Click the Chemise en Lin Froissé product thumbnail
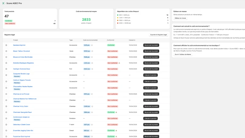This screenshot has height=138, width=245. pyautogui.click(x=6, y=94)
